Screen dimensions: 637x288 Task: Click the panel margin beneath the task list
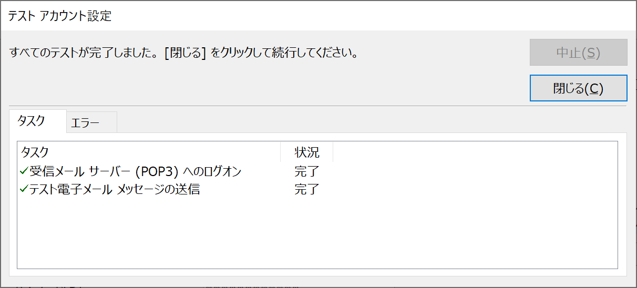318,272
